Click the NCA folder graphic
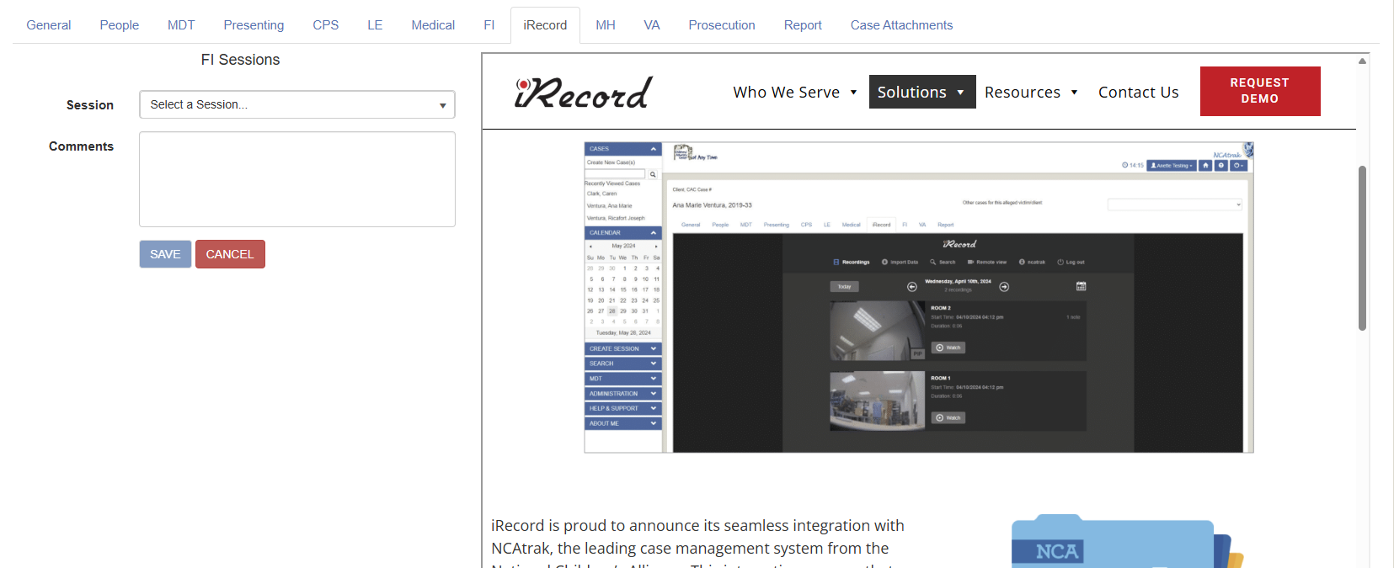 pos(1127,541)
